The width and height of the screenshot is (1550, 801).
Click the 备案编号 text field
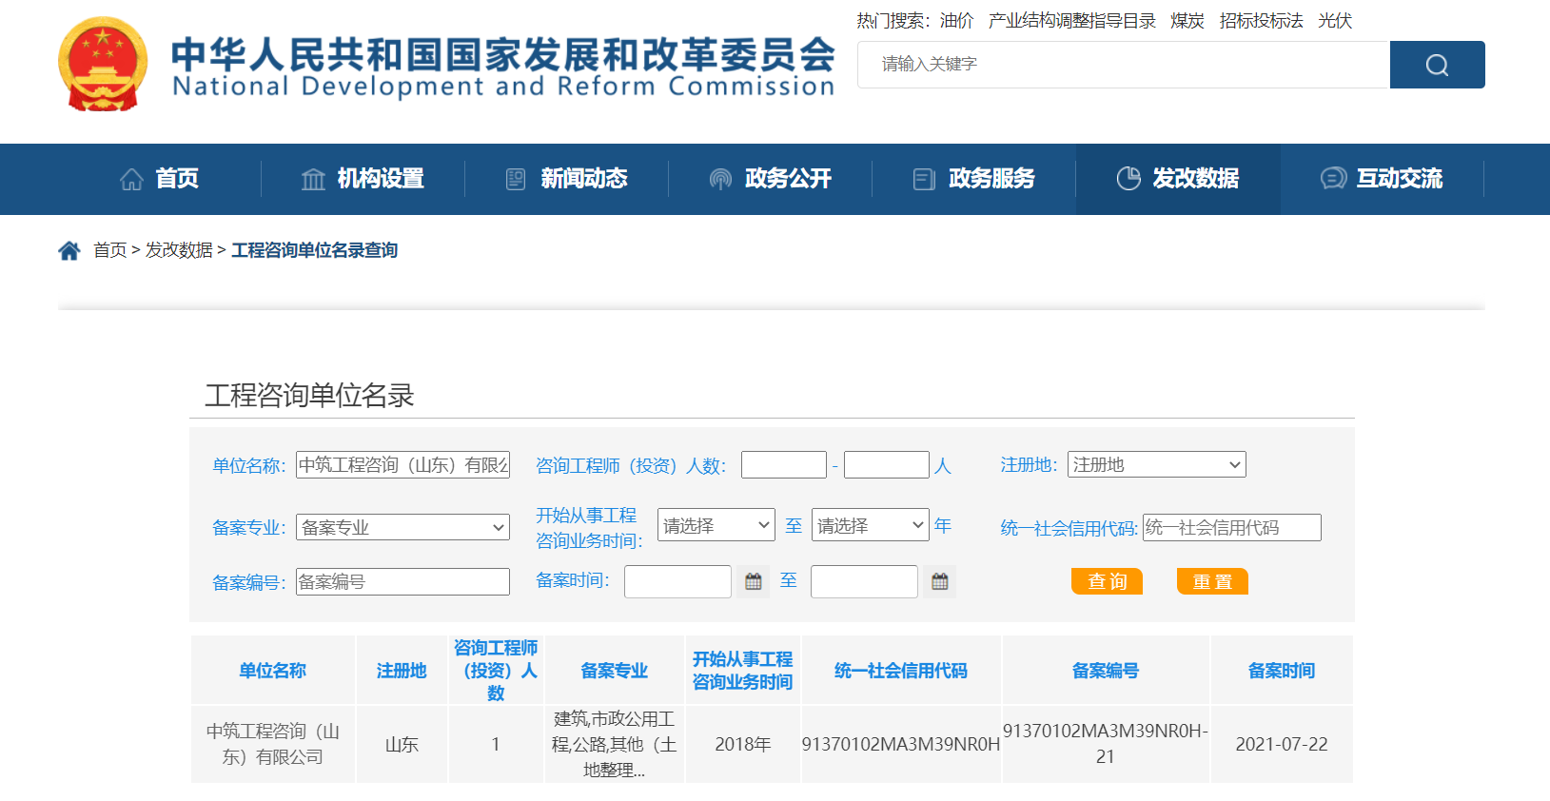click(x=402, y=581)
